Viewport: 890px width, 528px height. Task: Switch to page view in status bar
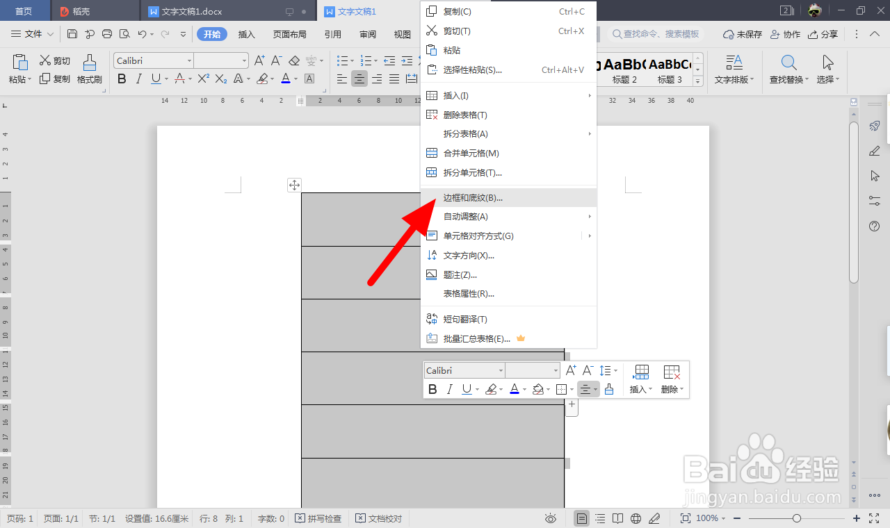coord(581,518)
